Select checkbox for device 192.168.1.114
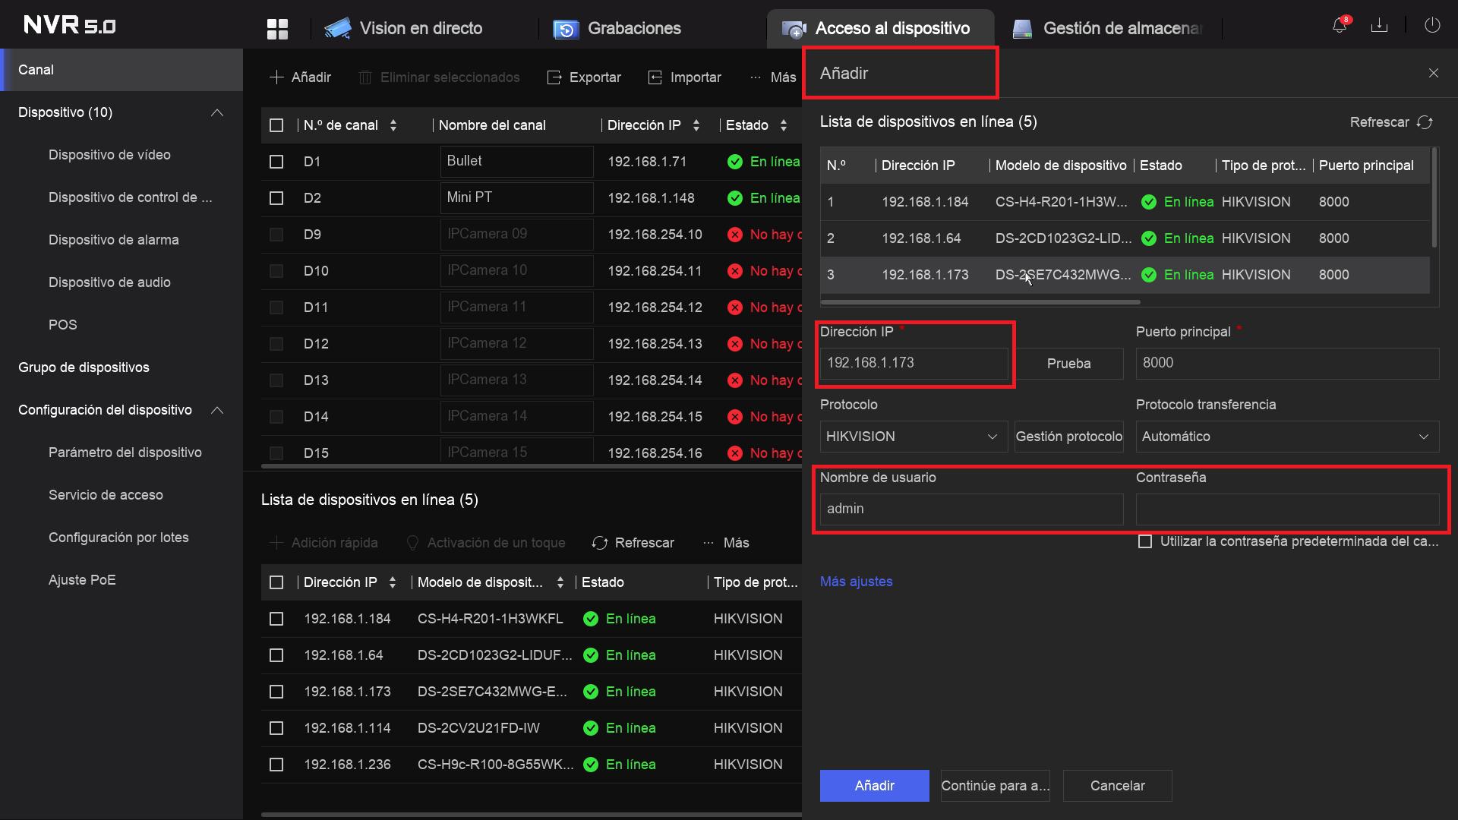The height and width of the screenshot is (820, 1458). (276, 728)
